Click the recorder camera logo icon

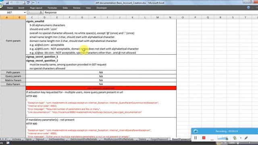point(196,131)
